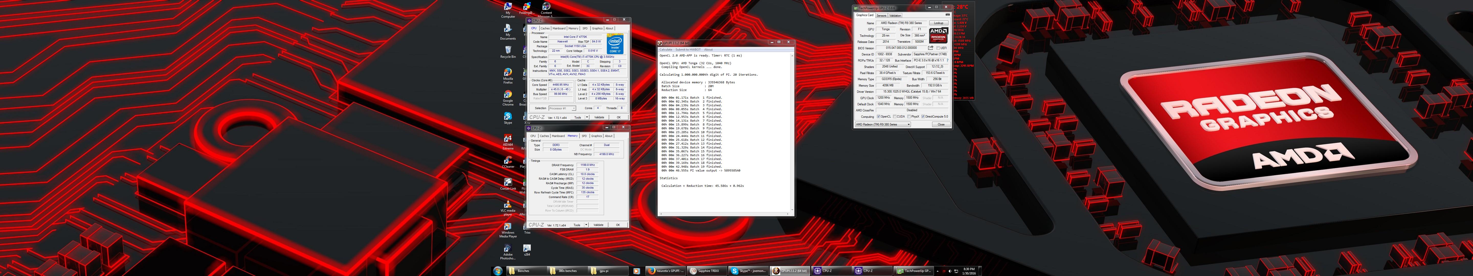Open Processor #1 selection dropdown in CPU-Z
1473x276 pixels.
pyautogui.click(x=562, y=108)
